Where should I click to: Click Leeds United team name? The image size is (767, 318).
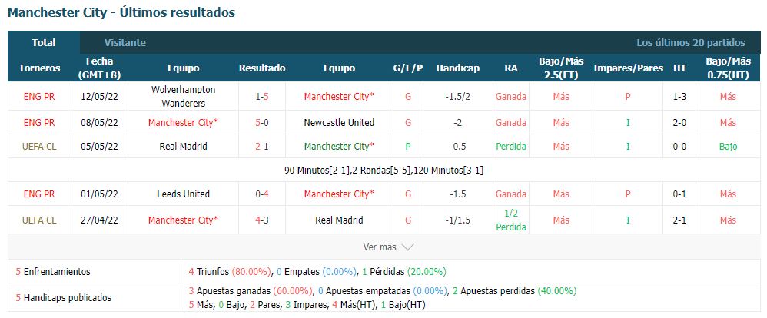(184, 194)
